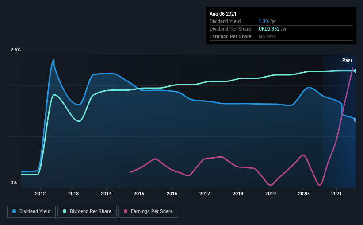Toggle the Dividend Per Share legend button
Screen dimensions: 363x225
(87, 212)
